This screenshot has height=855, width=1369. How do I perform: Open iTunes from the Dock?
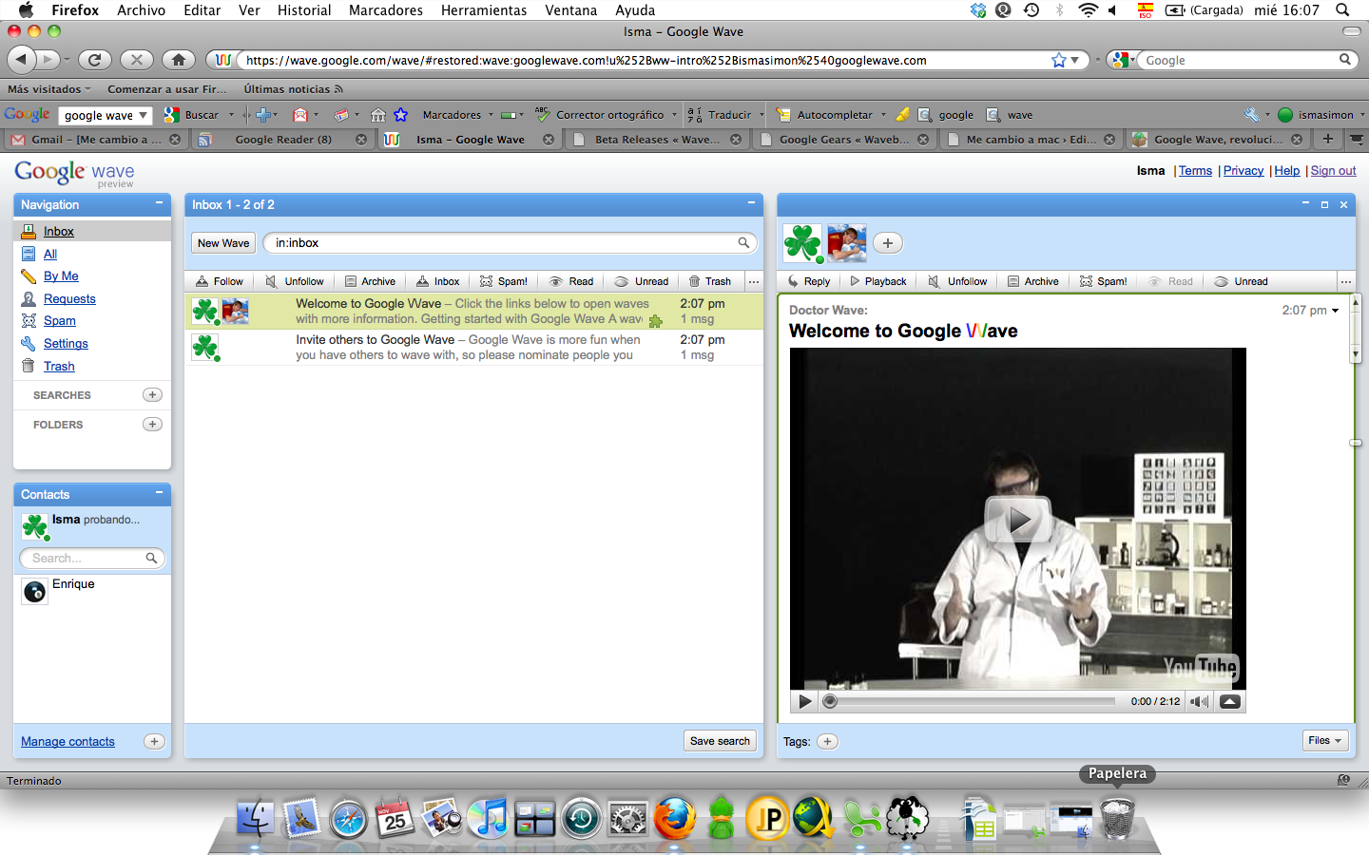(x=488, y=818)
